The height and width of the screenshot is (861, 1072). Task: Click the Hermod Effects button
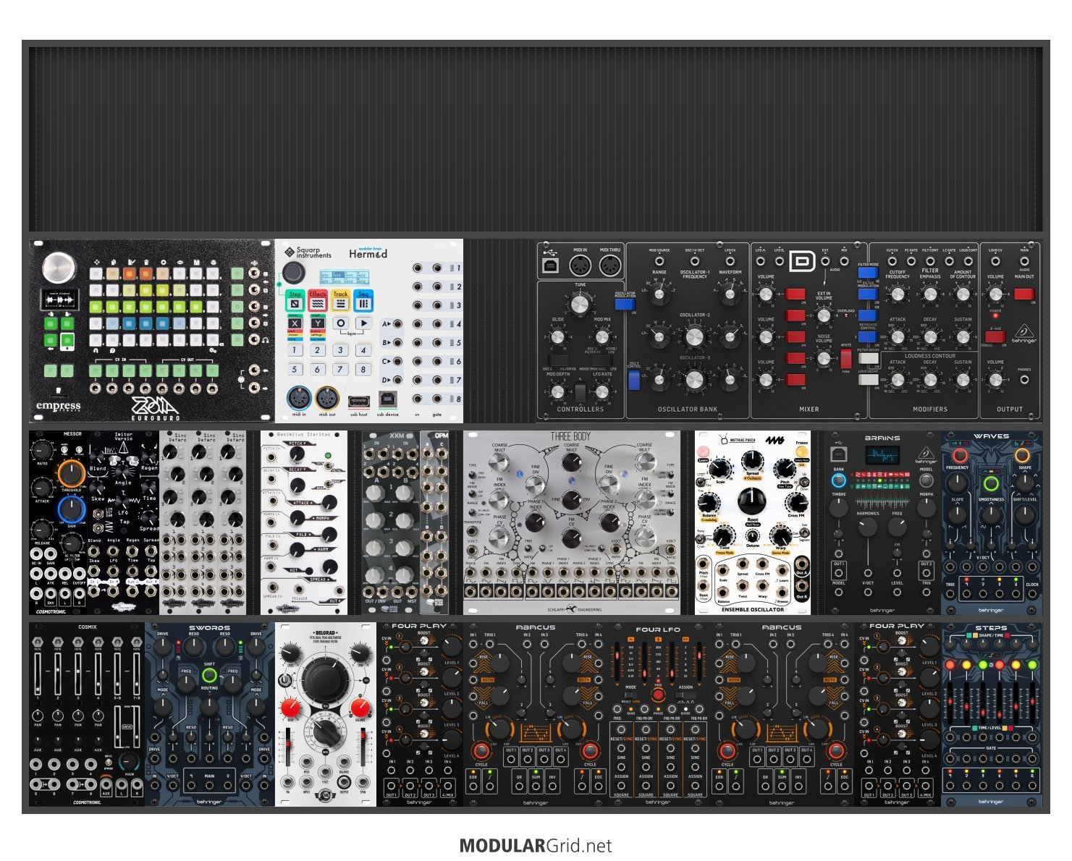click(318, 300)
